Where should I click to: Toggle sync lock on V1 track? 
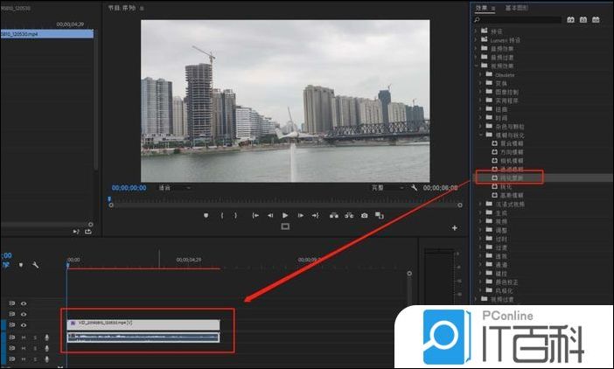click(11, 324)
